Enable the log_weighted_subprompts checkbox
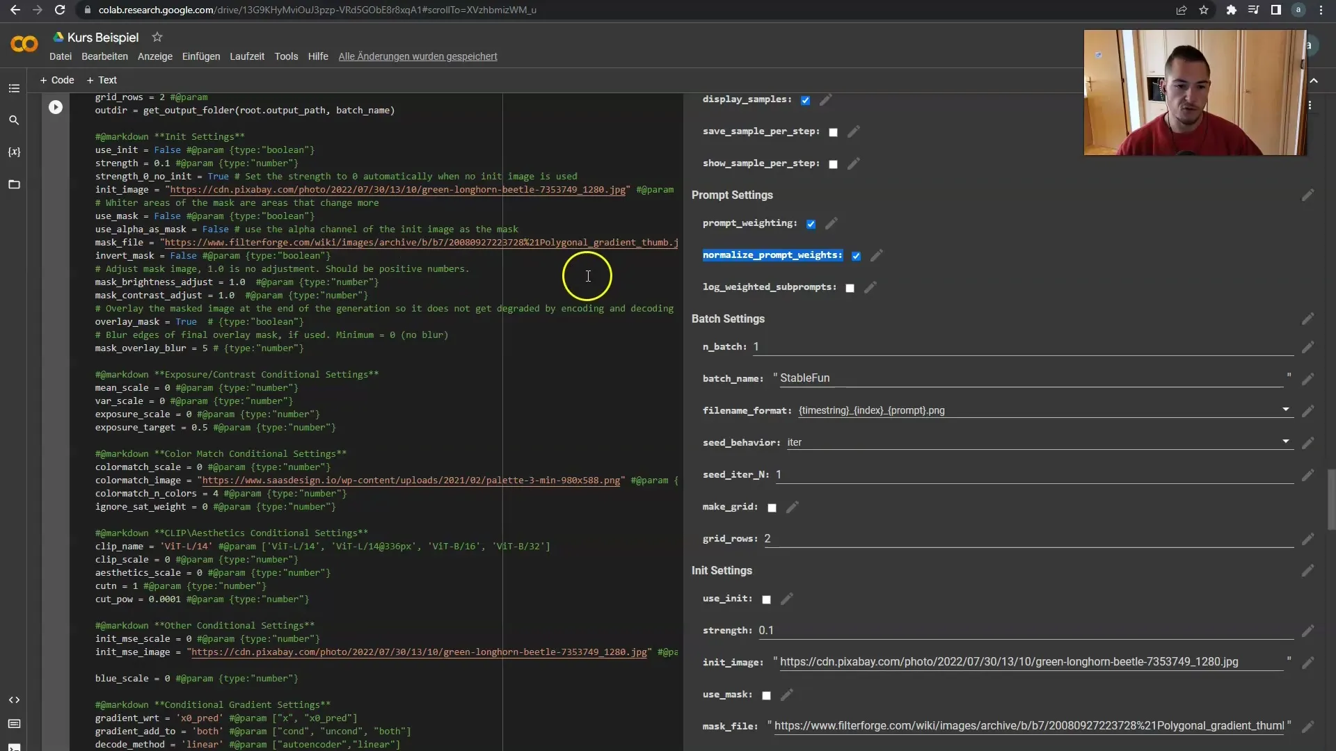 tap(850, 288)
